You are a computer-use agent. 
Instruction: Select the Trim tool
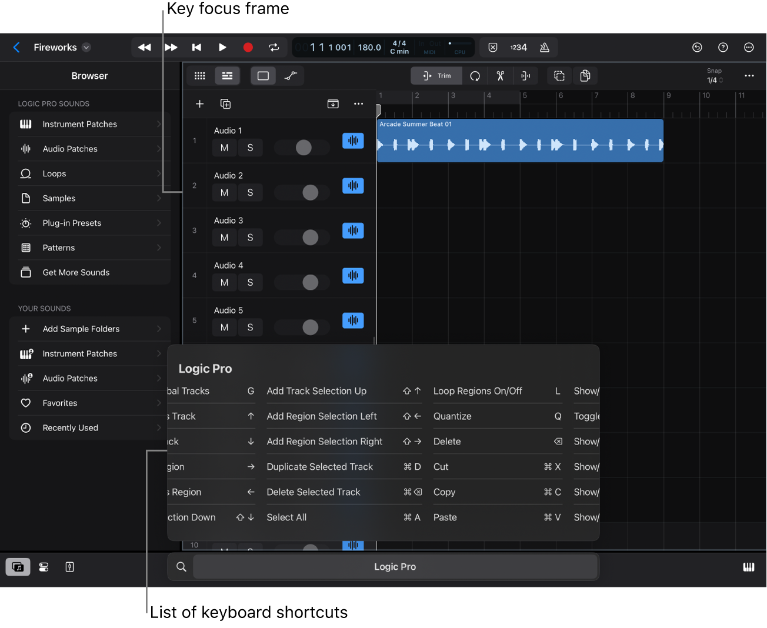(x=436, y=76)
